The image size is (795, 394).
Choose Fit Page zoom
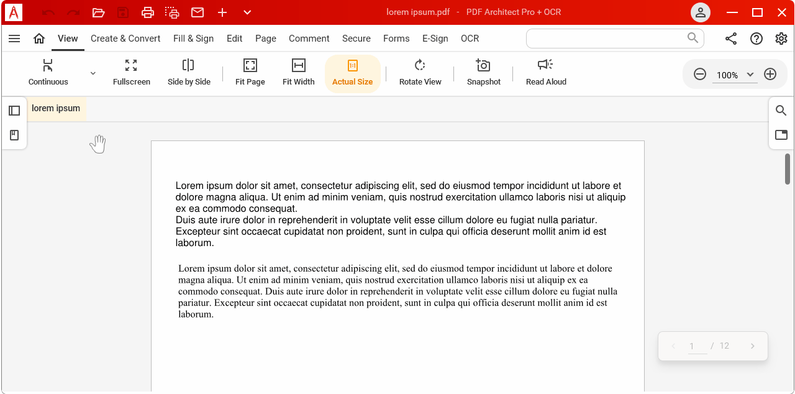250,73
